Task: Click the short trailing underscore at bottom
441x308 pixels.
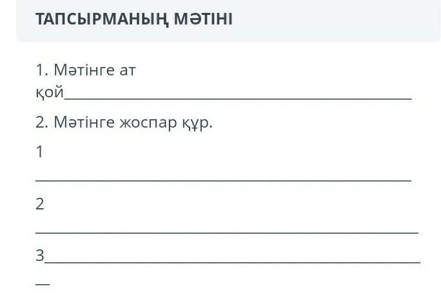Action: 43,284
